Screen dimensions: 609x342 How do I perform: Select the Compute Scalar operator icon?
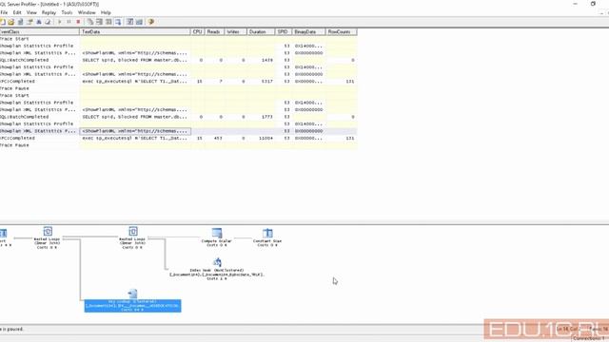pos(217,233)
